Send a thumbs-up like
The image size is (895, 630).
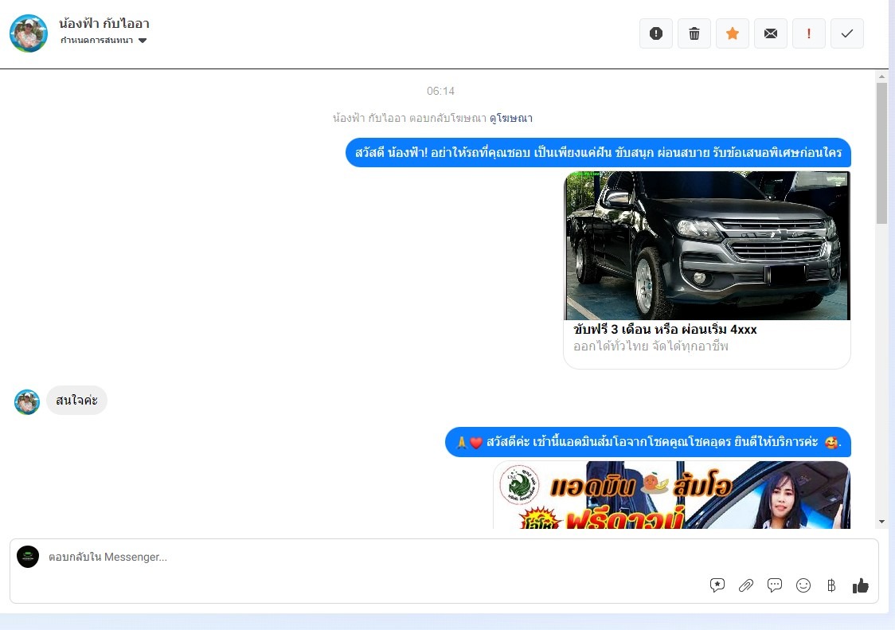pyautogui.click(x=860, y=585)
